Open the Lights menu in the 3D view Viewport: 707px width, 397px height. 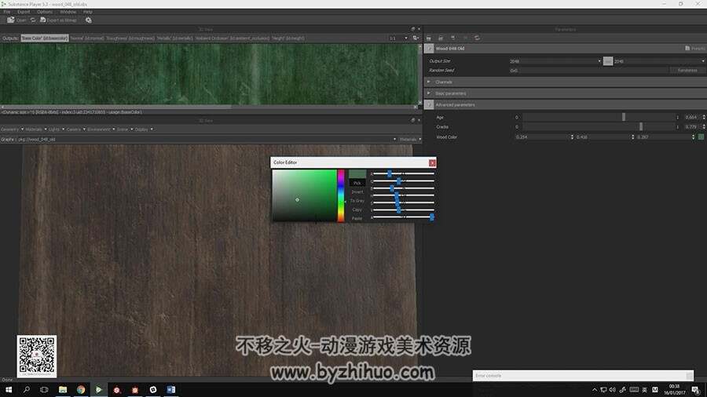[x=57, y=129]
